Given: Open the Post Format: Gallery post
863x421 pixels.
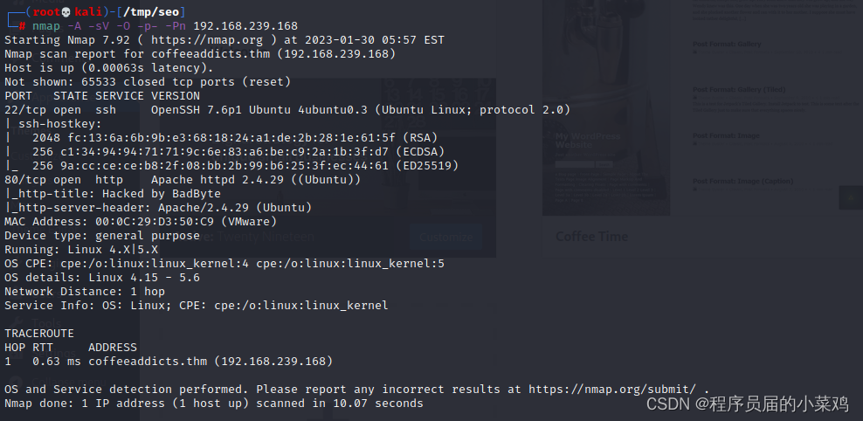Looking at the screenshot, I should (727, 43).
